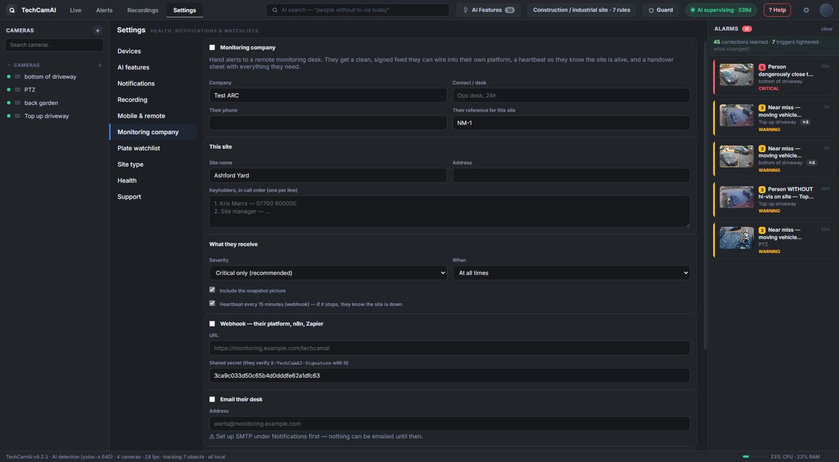Screen dimensions: 839x462
Task: Click severity 5 badge on Person dangerously close alarm
Action: [x=762, y=68]
